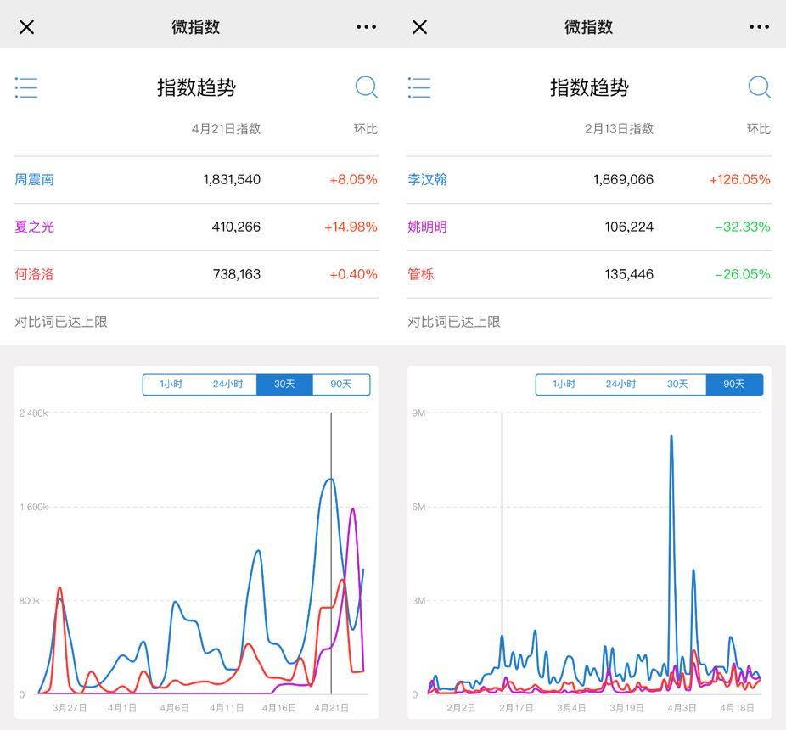Click the 2月17日 label on right chart axis

(516, 707)
